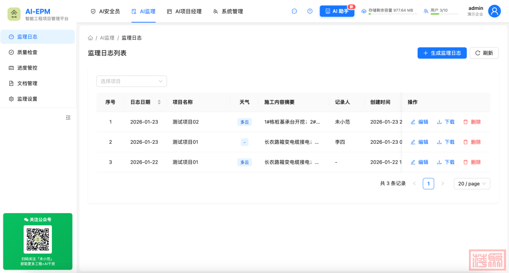The height and width of the screenshot is (273, 509).
Task: Open the help question mark icon
Action: 310,11
